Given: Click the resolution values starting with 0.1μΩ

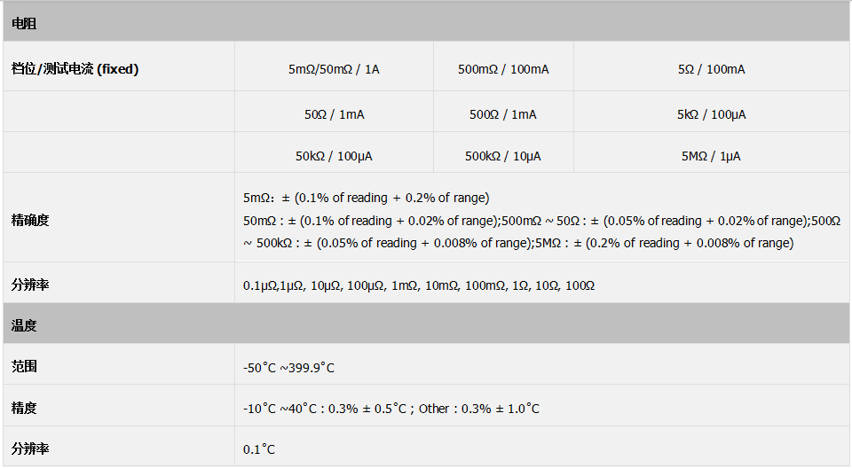Looking at the screenshot, I should tap(419, 285).
